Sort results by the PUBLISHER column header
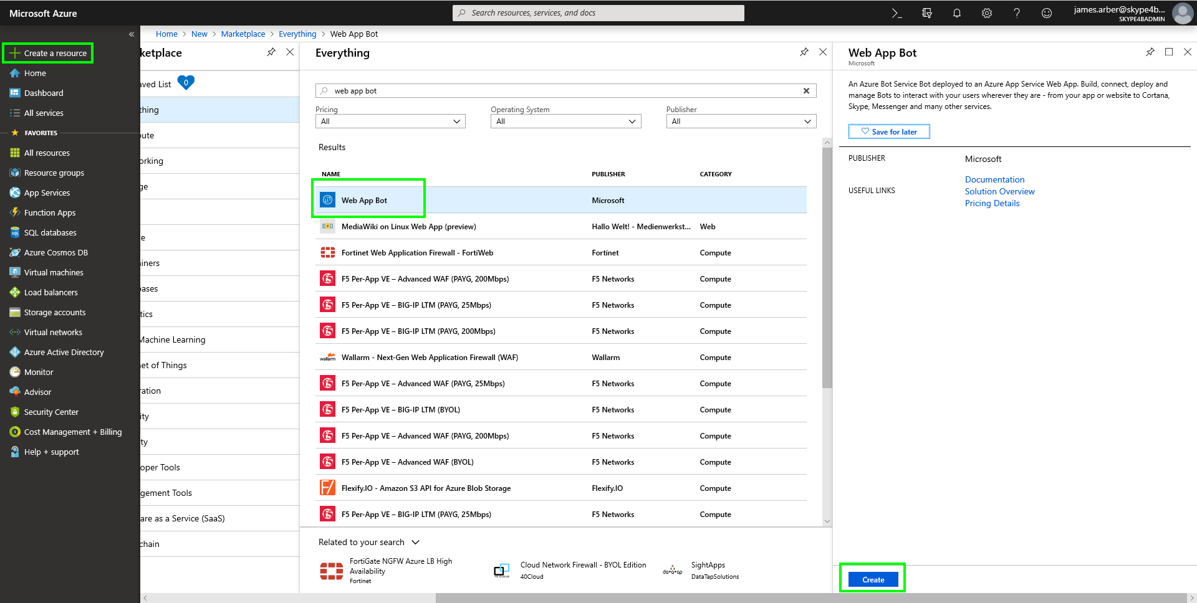1197x603 pixels. click(x=608, y=174)
